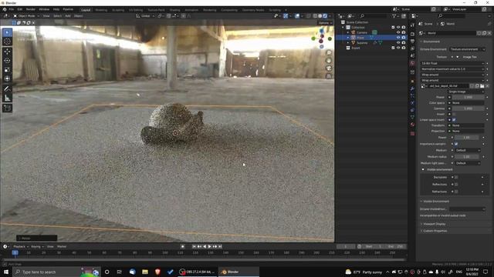Select the Transform tool

pos(7,78)
